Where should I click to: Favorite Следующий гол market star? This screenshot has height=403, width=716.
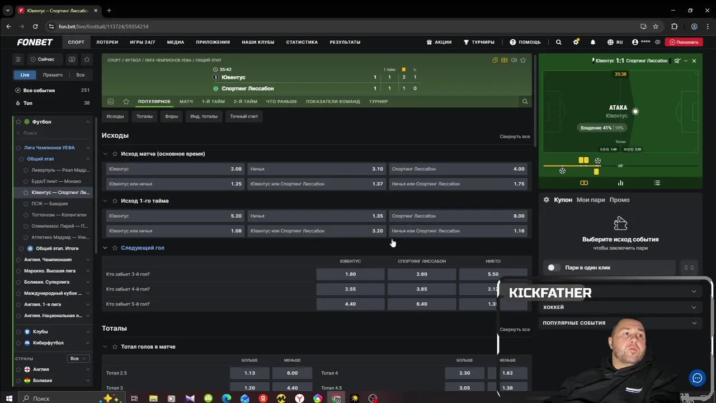tap(115, 247)
